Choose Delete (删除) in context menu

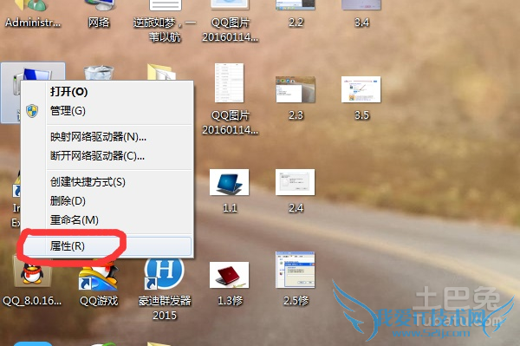click(x=107, y=200)
